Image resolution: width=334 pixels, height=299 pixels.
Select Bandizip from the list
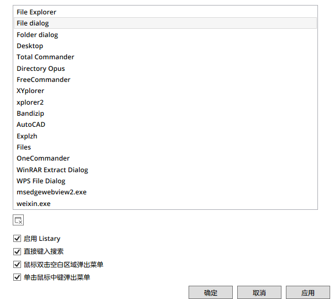pos(30,114)
